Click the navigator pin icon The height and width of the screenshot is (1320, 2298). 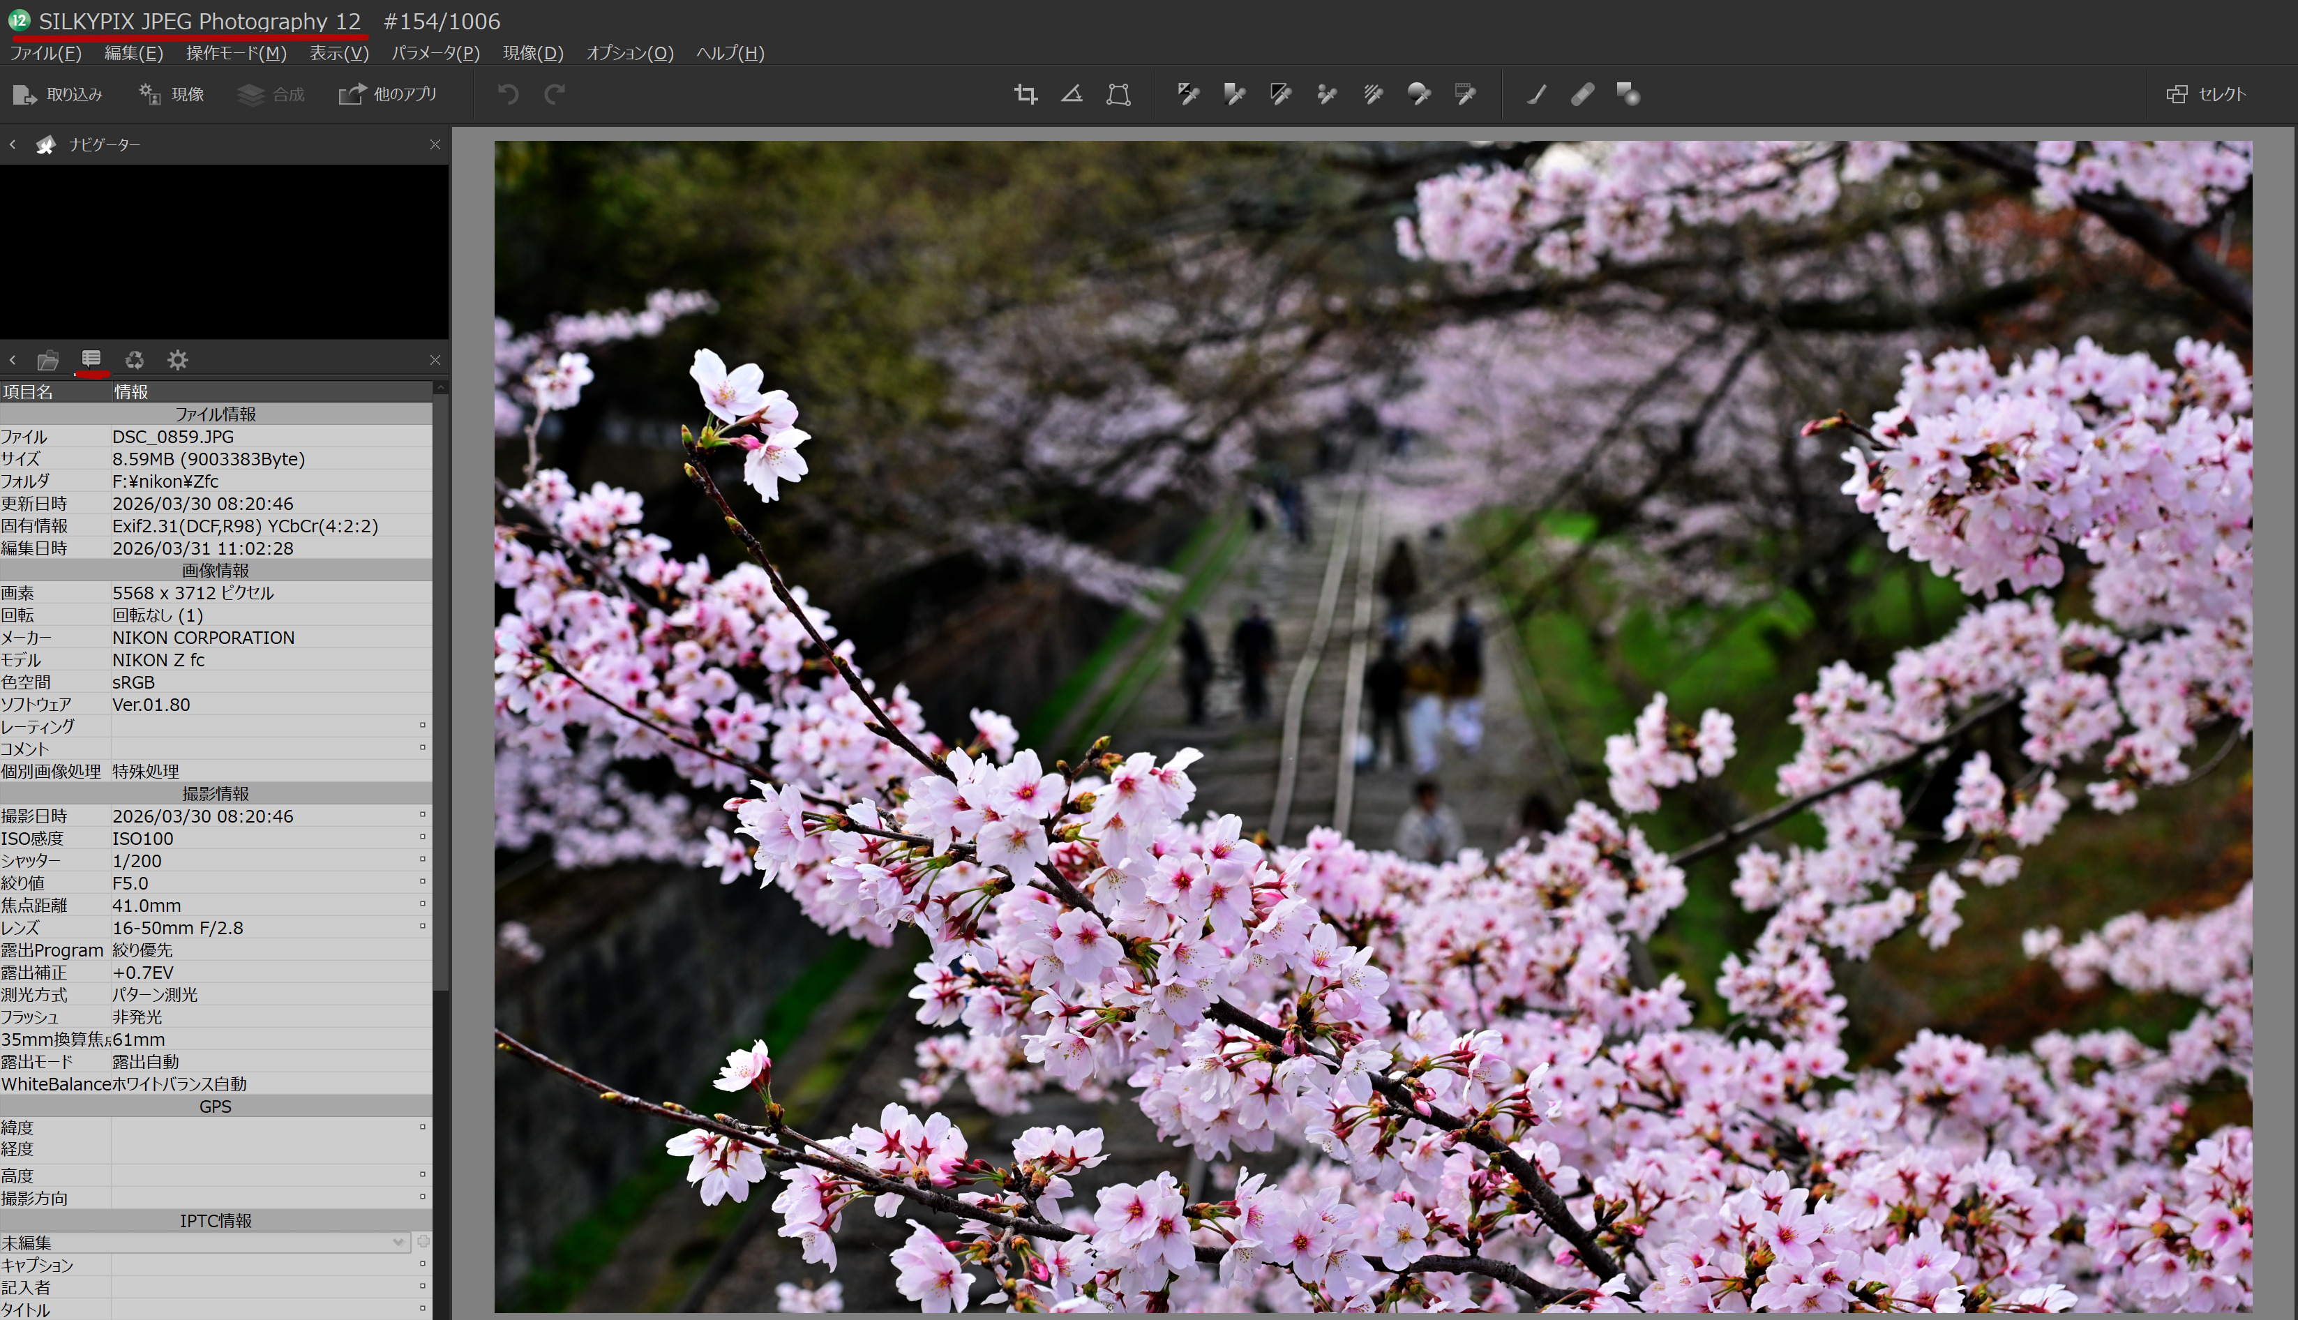click(x=45, y=145)
